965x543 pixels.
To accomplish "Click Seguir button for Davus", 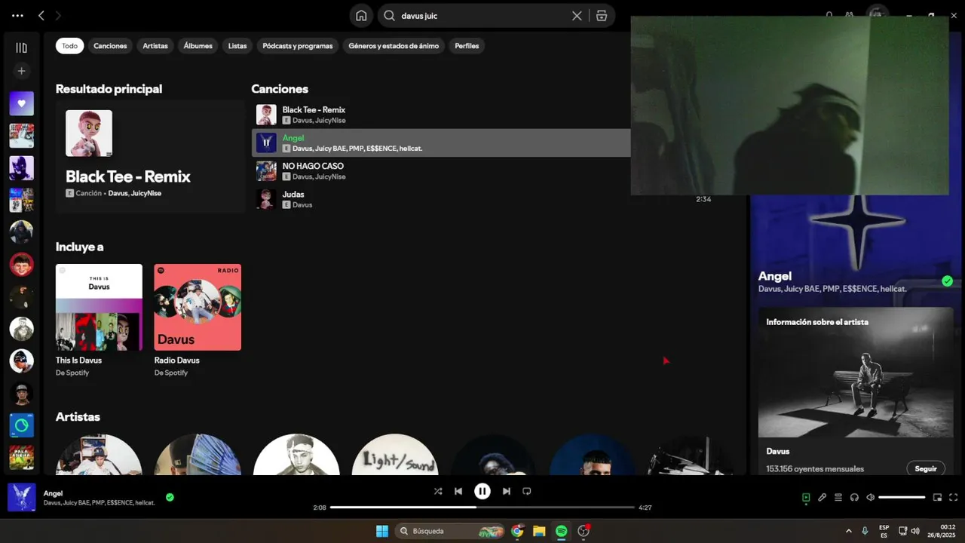I will point(926,468).
